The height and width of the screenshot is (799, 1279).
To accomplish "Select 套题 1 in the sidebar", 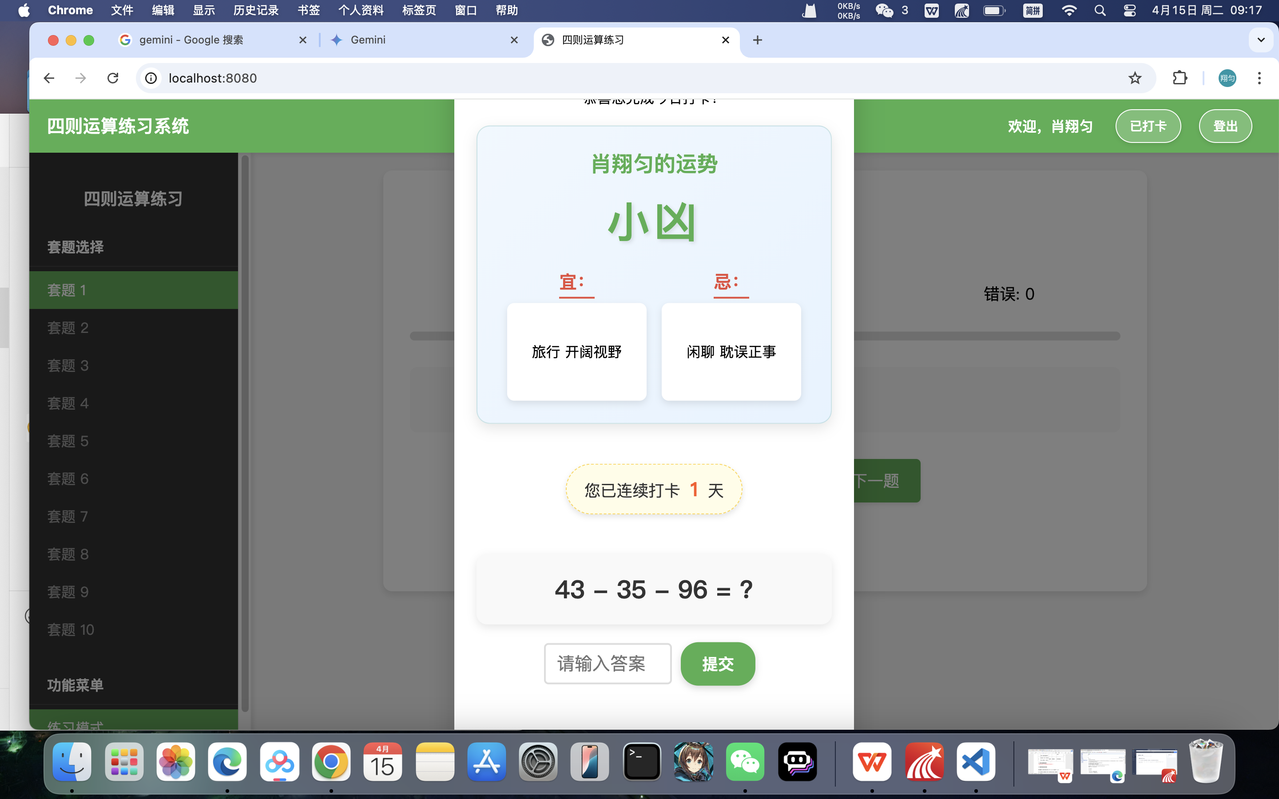I will (x=134, y=290).
